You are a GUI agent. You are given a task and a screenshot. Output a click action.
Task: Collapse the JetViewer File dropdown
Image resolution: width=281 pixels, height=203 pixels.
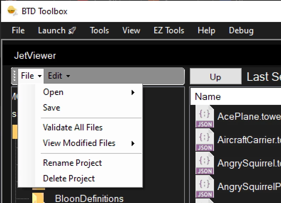point(31,76)
